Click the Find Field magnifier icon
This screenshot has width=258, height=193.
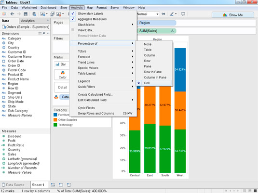(44, 33)
